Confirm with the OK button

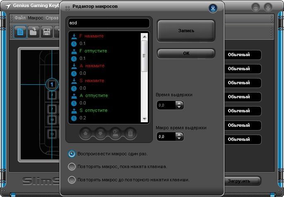pyautogui.click(x=186, y=54)
